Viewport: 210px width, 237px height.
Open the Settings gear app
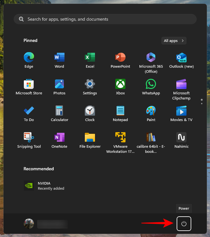90,85
